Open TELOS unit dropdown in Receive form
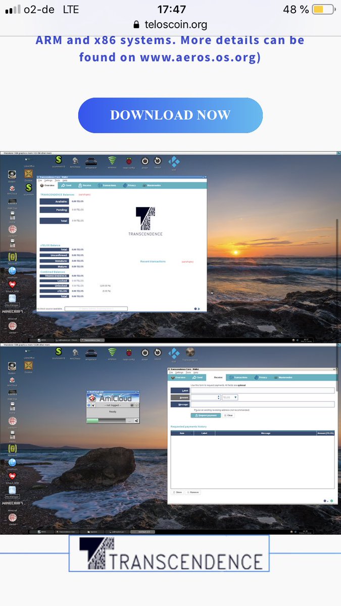 tap(230, 397)
